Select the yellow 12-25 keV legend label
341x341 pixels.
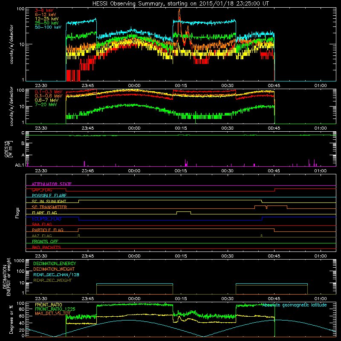click(46, 19)
